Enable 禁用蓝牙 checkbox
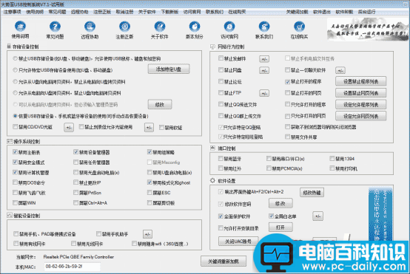The height and width of the screenshot is (274, 410). pyautogui.click(x=221, y=158)
